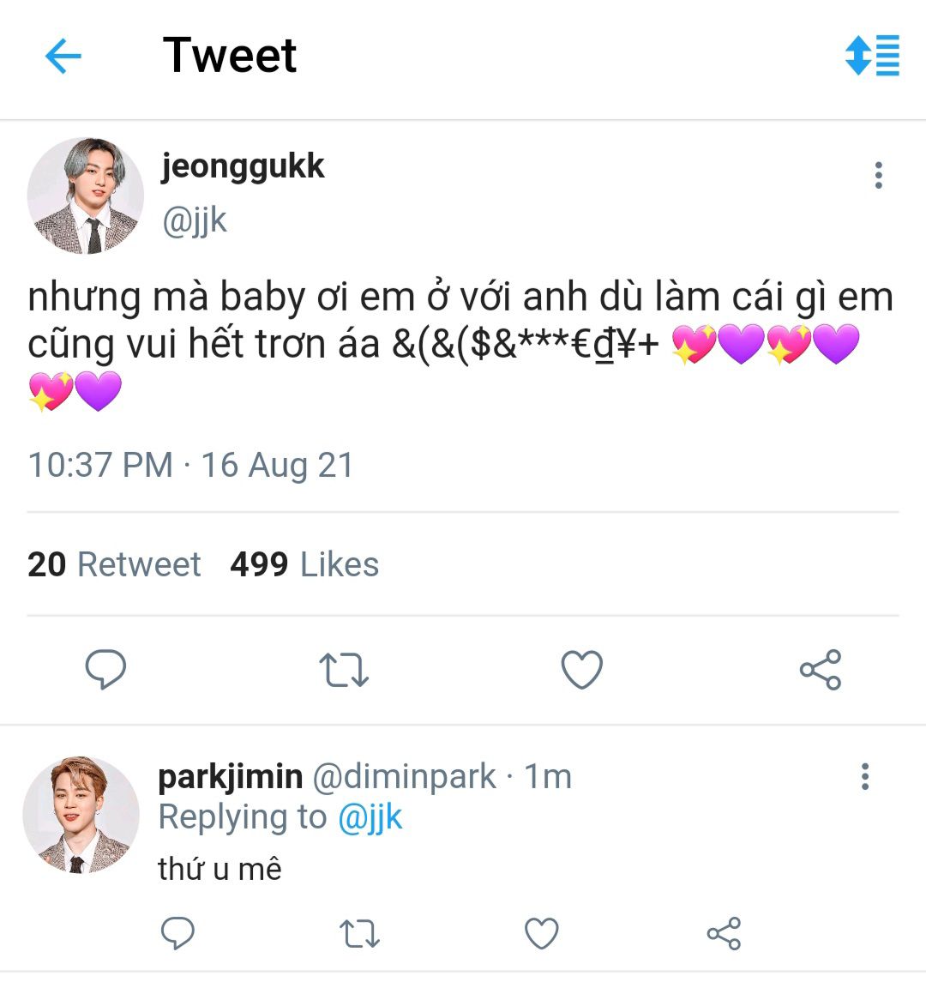The width and height of the screenshot is (926, 982).
Task: Reply to the jeonggukk tweet
Action: click(106, 670)
